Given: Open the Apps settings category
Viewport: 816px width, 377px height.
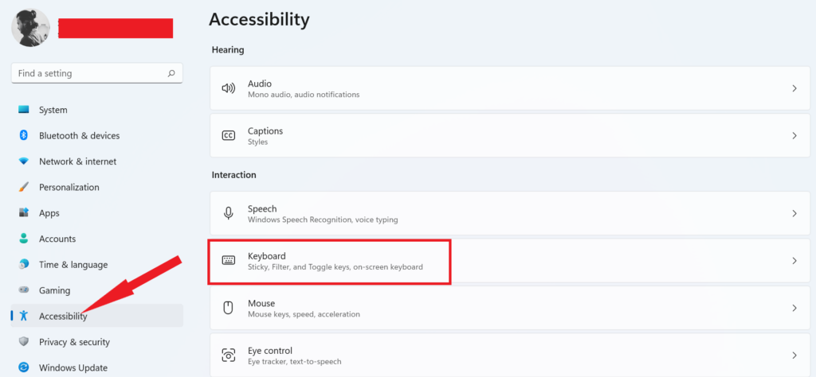Looking at the screenshot, I should coord(96,213).
